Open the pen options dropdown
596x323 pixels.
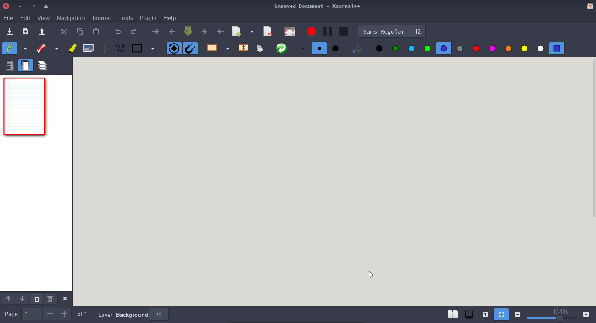pyautogui.click(x=25, y=48)
